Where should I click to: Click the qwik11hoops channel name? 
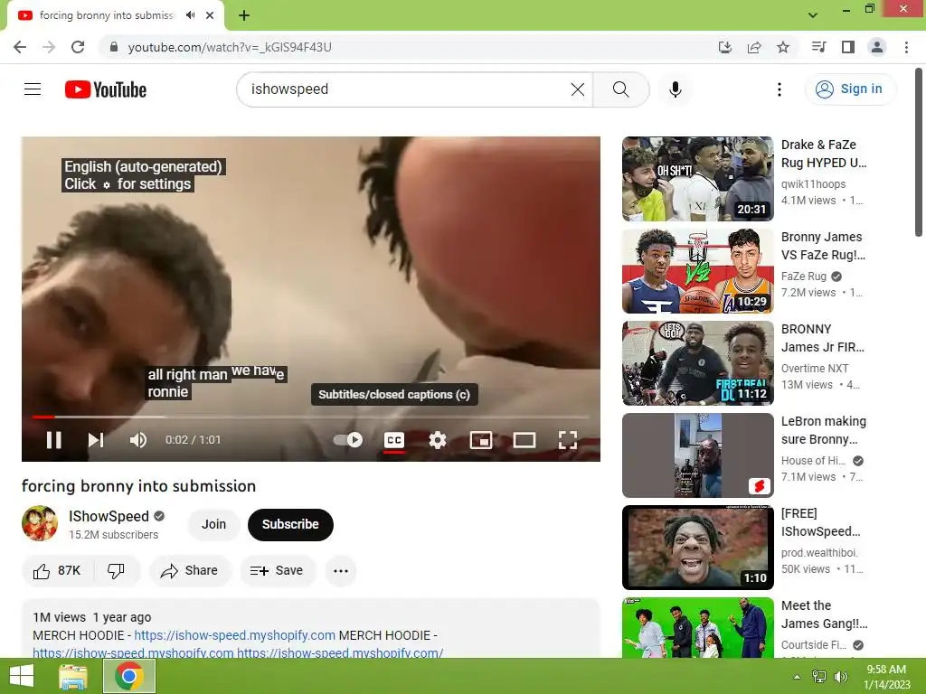point(813,184)
